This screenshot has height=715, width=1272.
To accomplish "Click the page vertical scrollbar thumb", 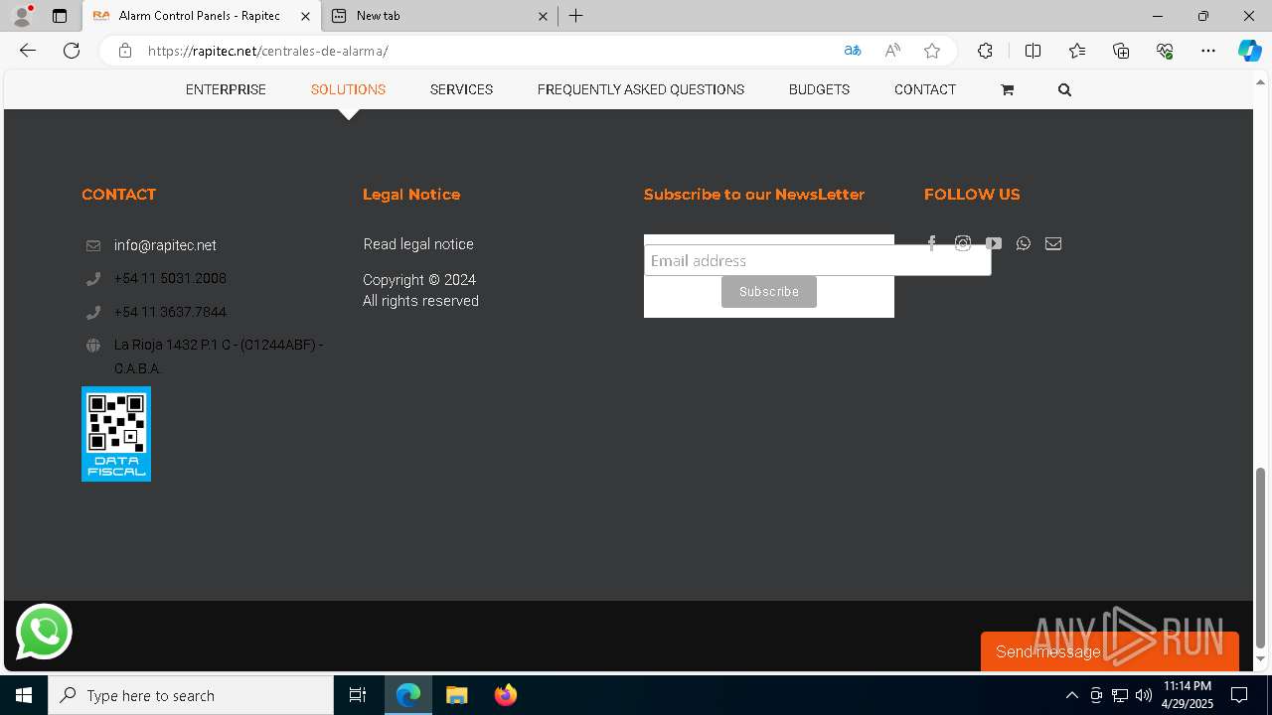I will (x=1261, y=556).
